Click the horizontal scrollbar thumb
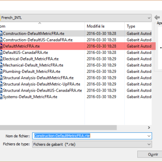Image resolution: width=162 pixels, height=162 pixels. (x=58, y=128)
